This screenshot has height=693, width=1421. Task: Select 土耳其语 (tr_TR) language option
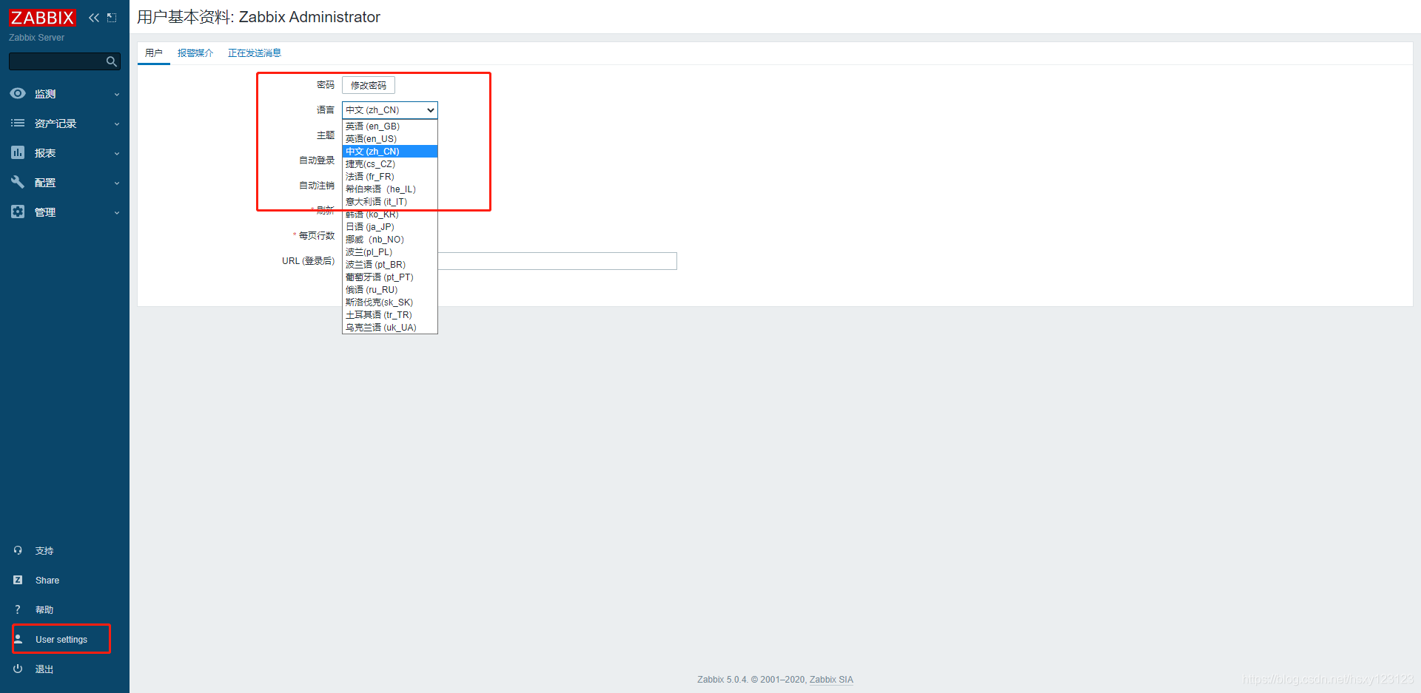click(x=390, y=315)
